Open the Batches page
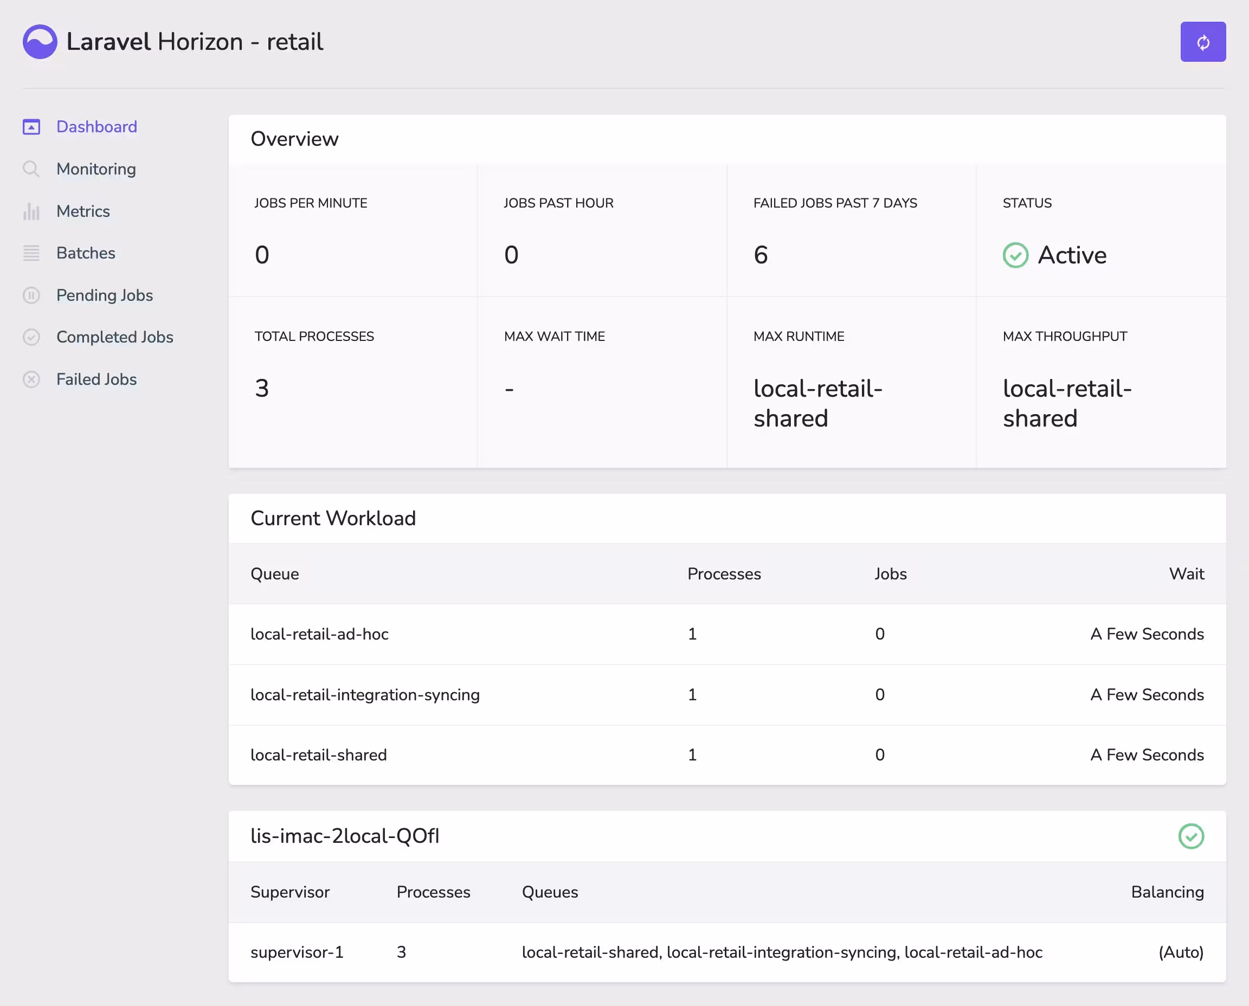Image resolution: width=1249 pixels, height=1006 pixels. 86,253
